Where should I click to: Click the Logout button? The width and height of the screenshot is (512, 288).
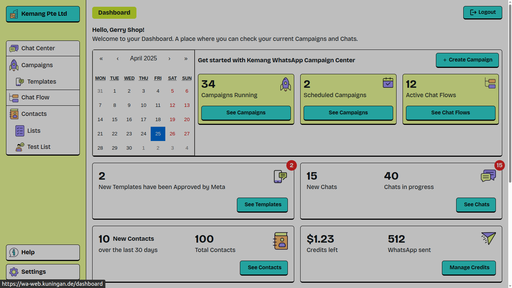pos(483,12)
